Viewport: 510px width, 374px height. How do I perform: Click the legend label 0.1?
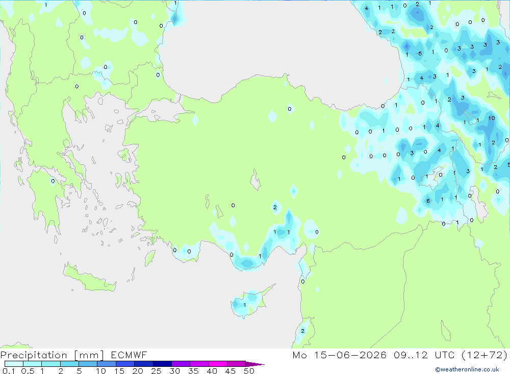pyautogui.click(x=9, y=371)
